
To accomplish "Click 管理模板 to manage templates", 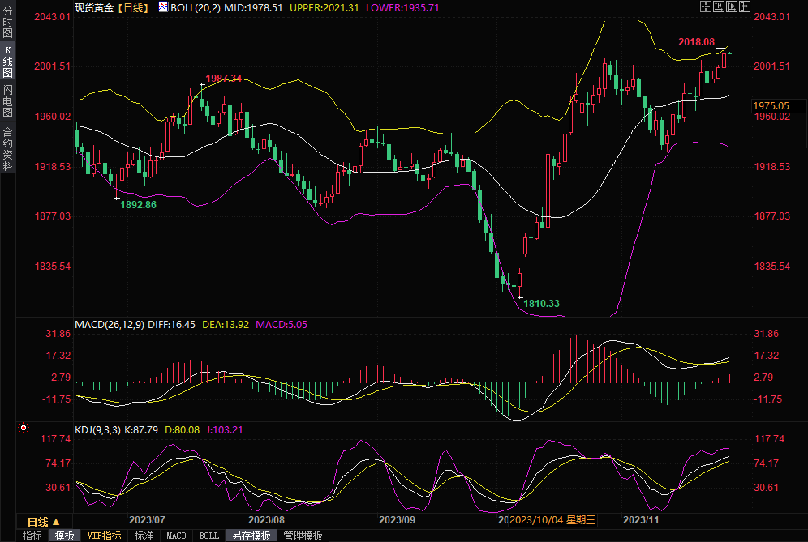I will [302, 536].
